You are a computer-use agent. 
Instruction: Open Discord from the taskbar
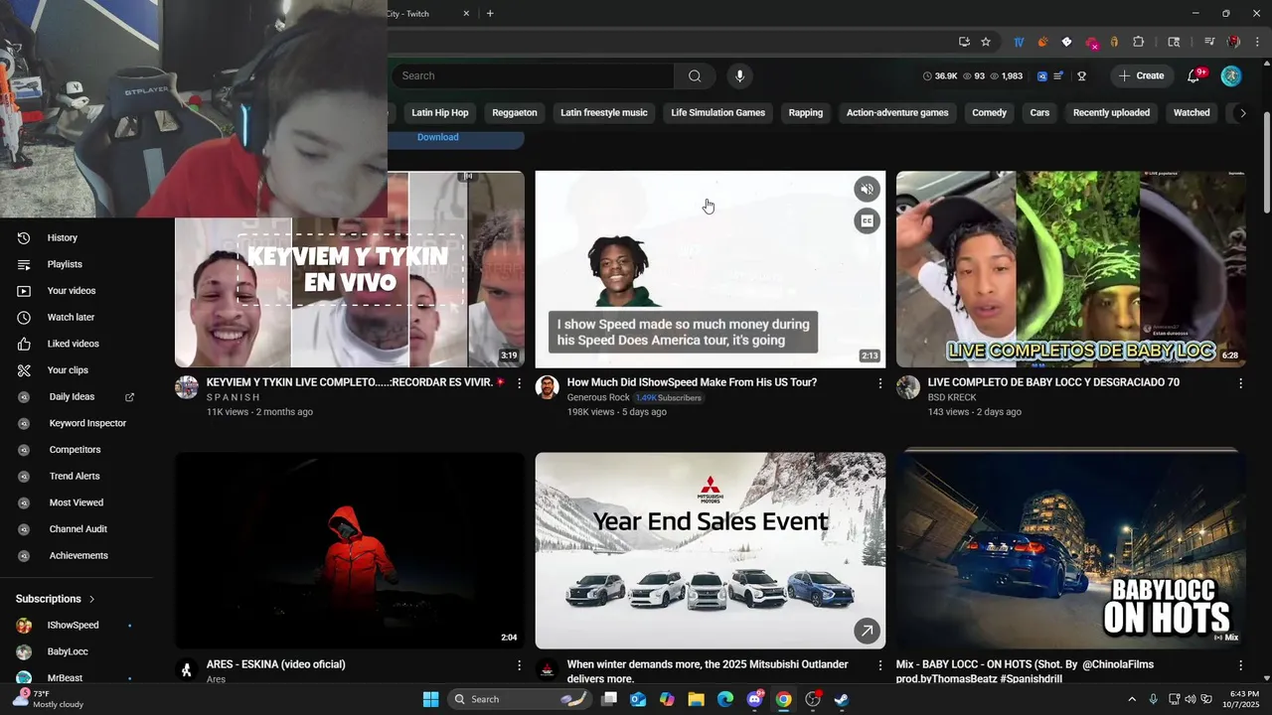tap(755, 699)
